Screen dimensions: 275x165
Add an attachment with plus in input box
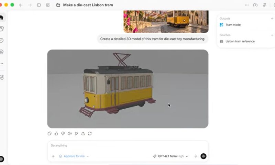pyautogui.click(x=53, y=156)
